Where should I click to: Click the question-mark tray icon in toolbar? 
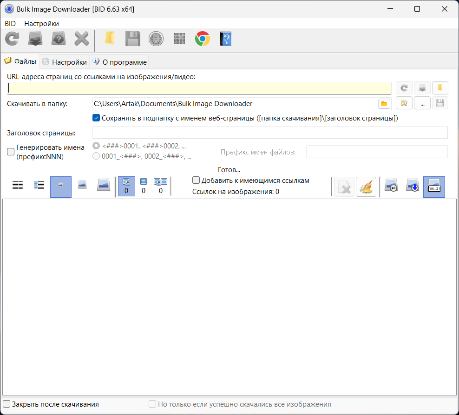click(59, 39)
